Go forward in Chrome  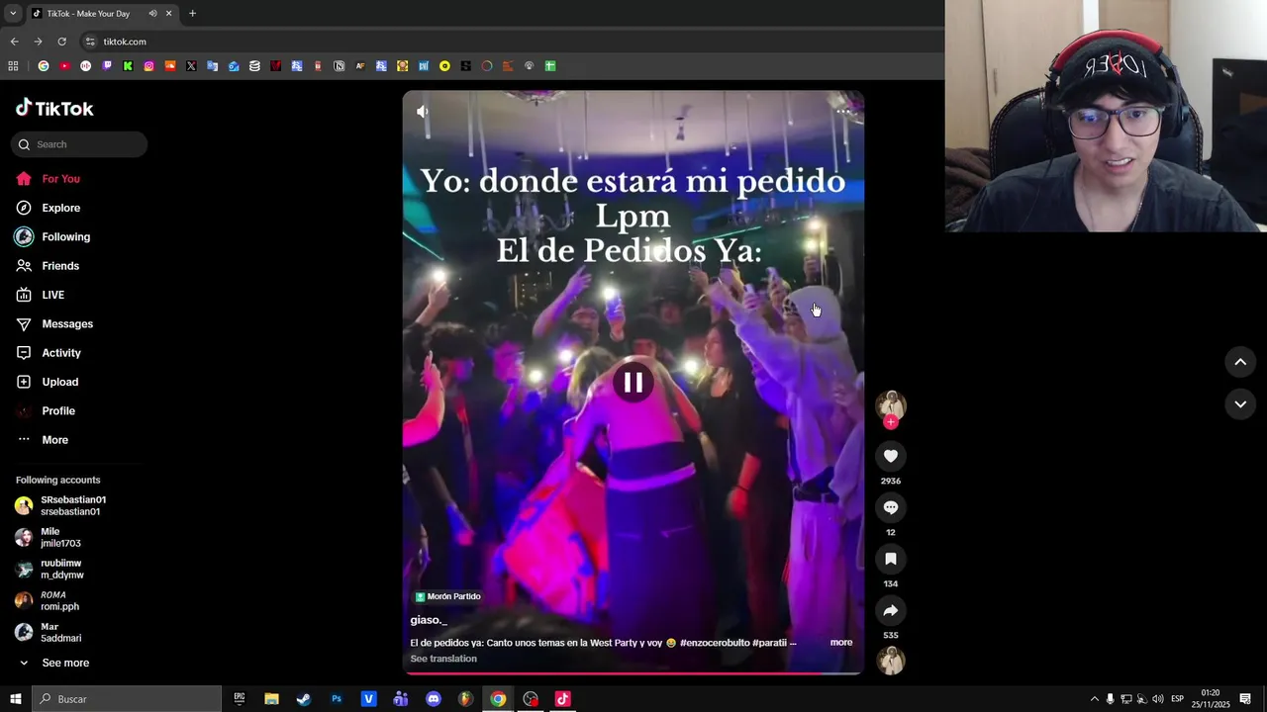(38, 42)
